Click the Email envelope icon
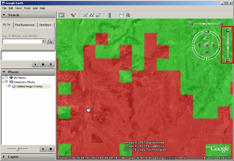Image resolution: width=234 pixels, height=161 pixels. click(x=121, y=15)
